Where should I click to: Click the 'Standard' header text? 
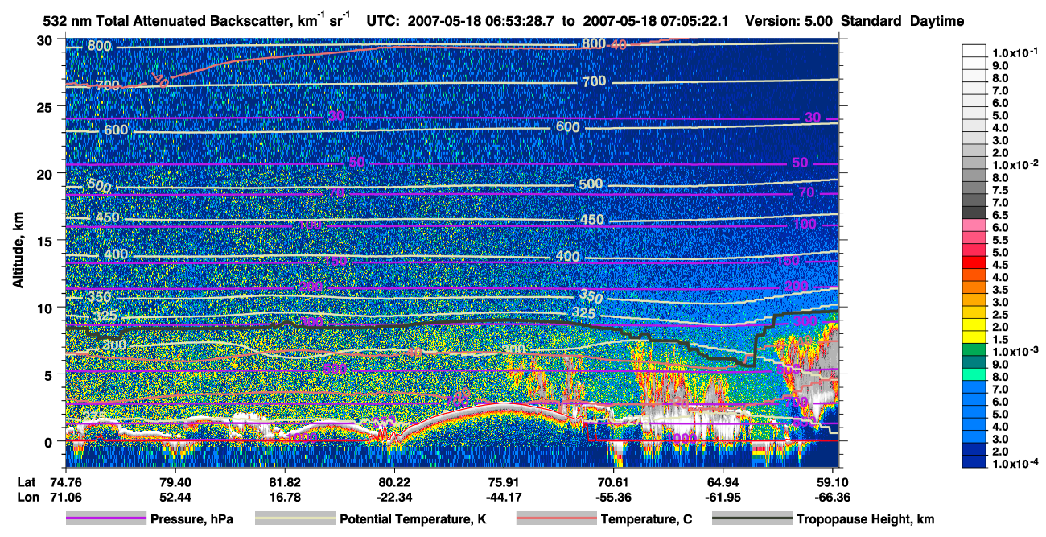[870, 21]
